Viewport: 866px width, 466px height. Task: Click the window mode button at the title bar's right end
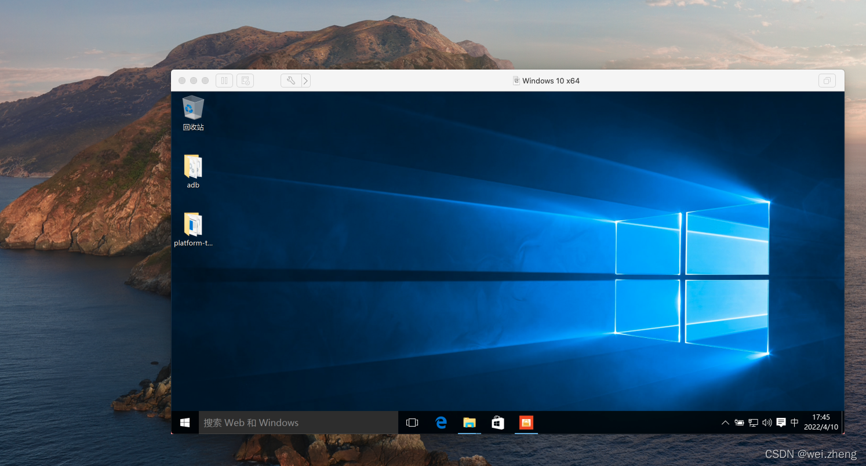click(827, 81)
